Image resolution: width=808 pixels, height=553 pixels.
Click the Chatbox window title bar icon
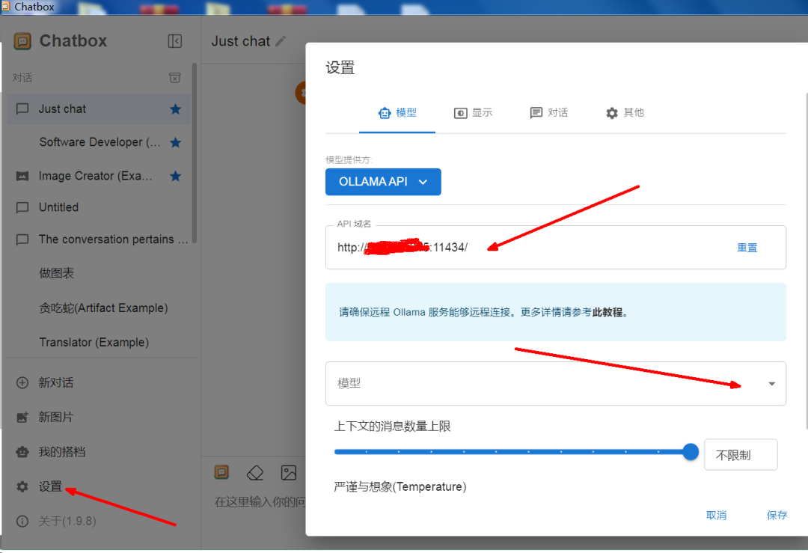coord(6,6)
